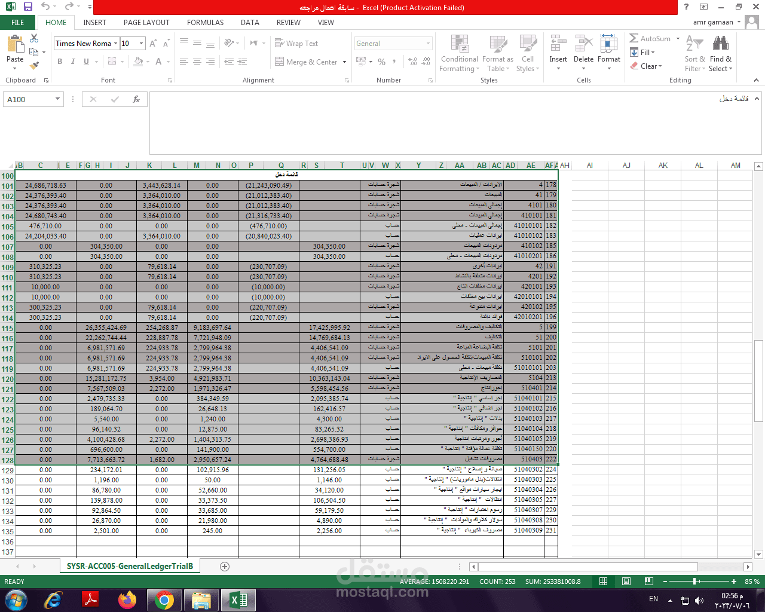
Task: Toggle Underline formatting
Action: pyautogui.click(x=86, y=62)
